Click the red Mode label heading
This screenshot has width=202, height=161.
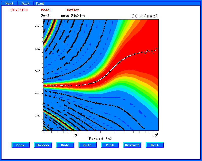[45, 10]
